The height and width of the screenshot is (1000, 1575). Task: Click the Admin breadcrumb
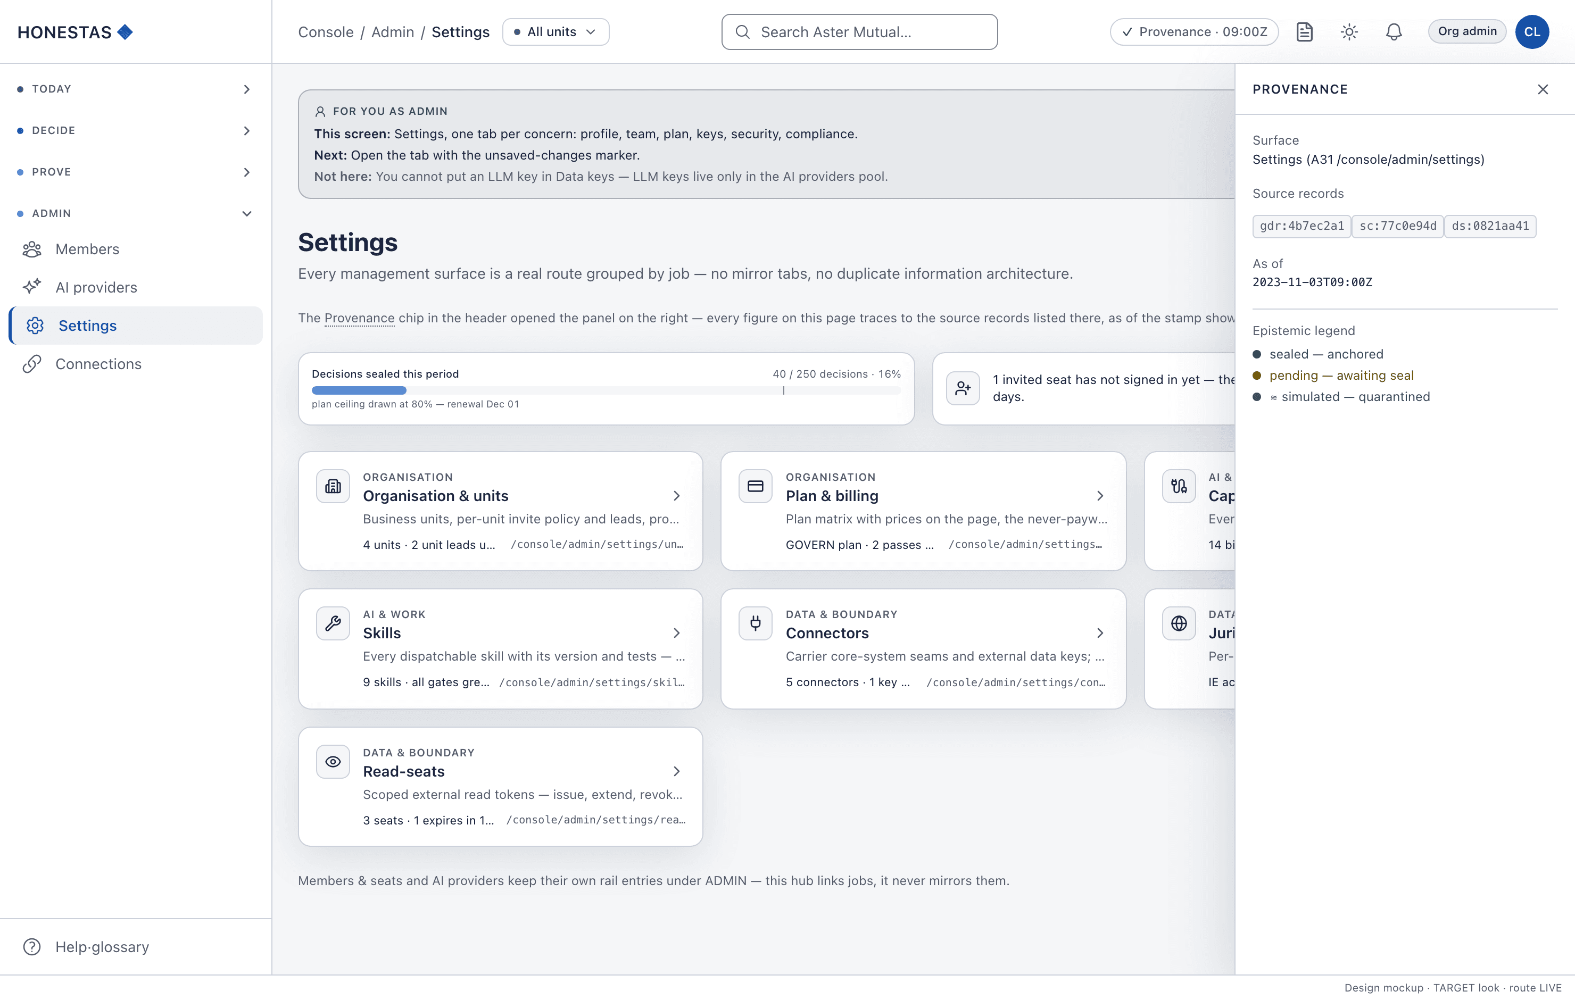click(x=393, y=32)
